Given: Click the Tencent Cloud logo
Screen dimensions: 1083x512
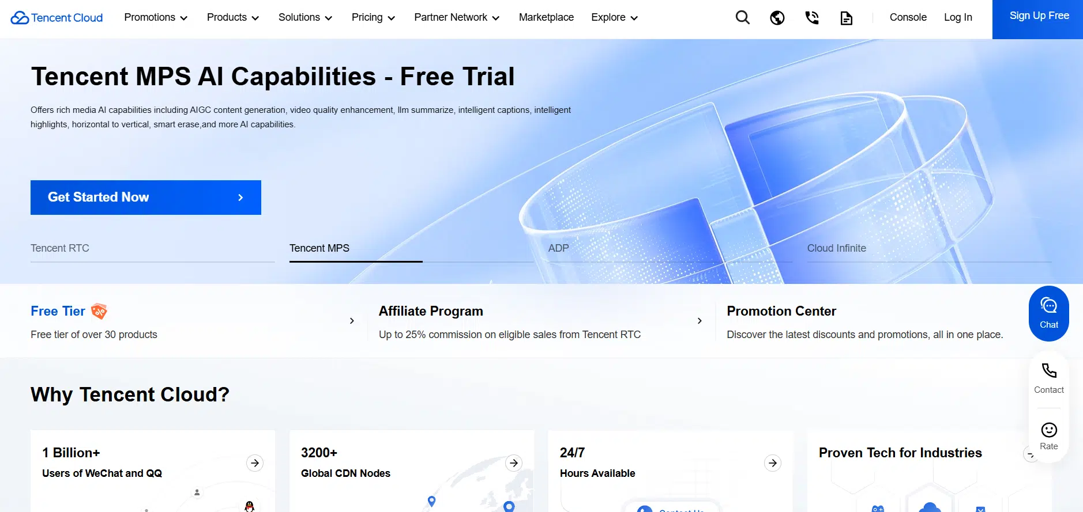Looking at the screenshot, I should pos(57,18).
